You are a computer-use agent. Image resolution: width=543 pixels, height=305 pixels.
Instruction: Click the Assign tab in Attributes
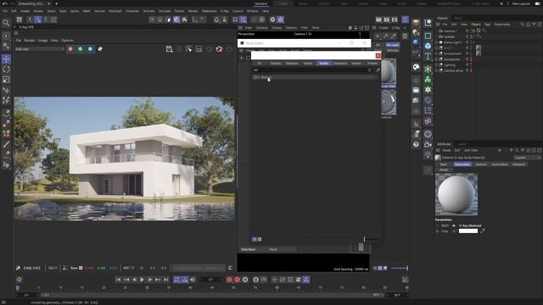pos(444,169)
